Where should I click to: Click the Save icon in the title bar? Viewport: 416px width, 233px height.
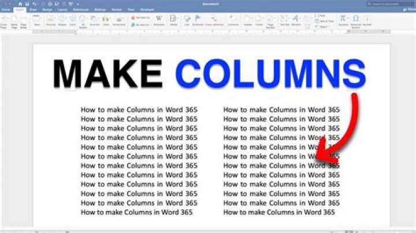coord(27,4)
